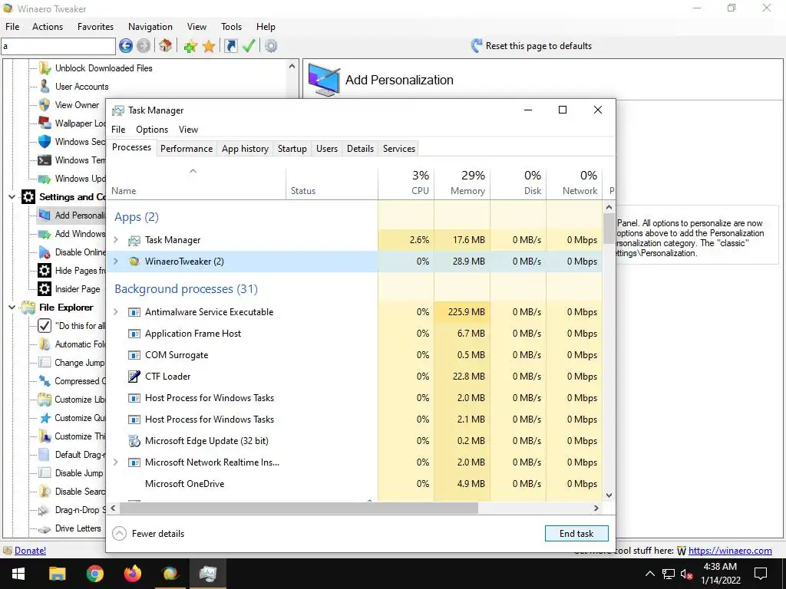The height and width of the screenshot is (589, 786).
Task: Open the Donate! link
Action: (x=30, y=551)
